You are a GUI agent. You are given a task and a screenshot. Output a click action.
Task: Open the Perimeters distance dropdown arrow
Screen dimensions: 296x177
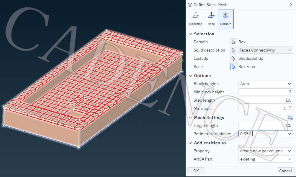[290, 134]
